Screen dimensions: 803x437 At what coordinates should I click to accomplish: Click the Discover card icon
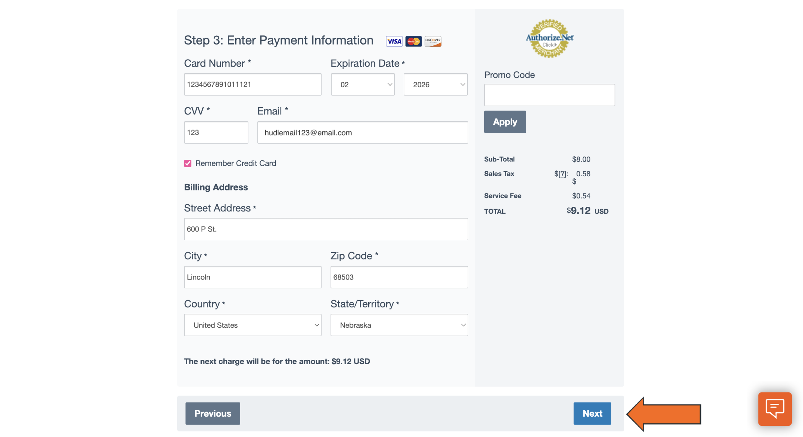pyautogui.click(x=433, y=41)
